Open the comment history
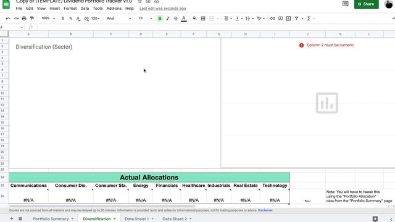 pos(346,4)
